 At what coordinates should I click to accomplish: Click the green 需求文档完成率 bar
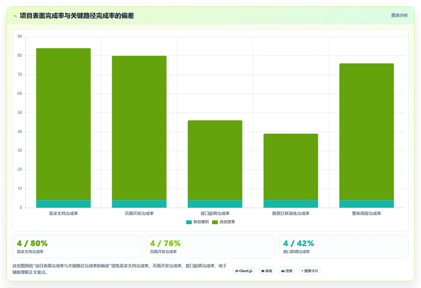(63, 124)
